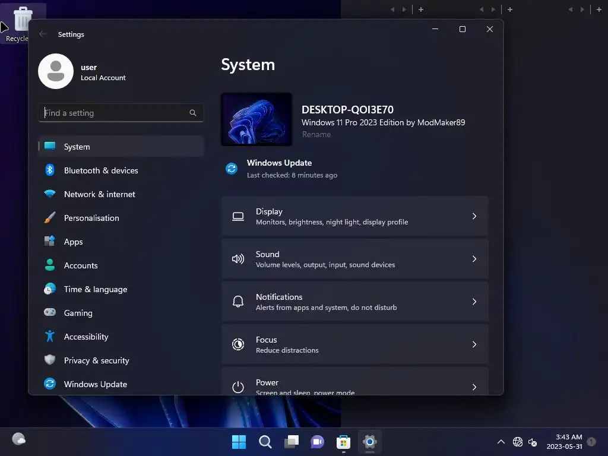Viewport: 608px width, 456px height.
Task: Click the Apps icon in sidebar
Action: click(x=50, y=241)
